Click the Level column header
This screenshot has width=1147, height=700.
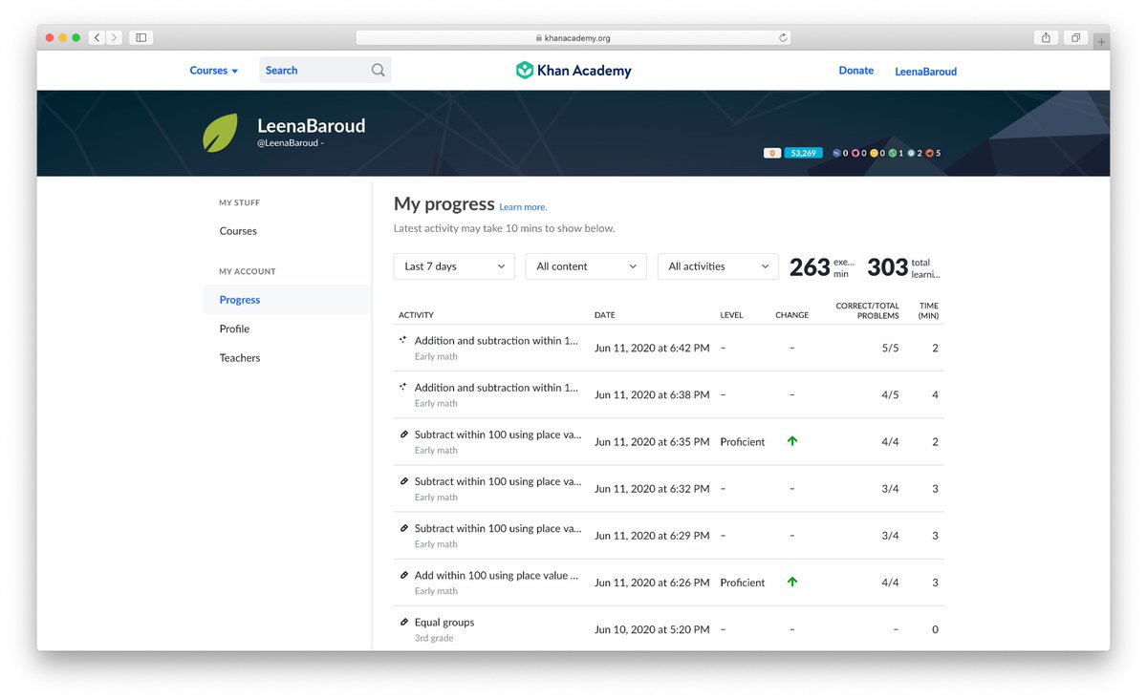point(731,315)
